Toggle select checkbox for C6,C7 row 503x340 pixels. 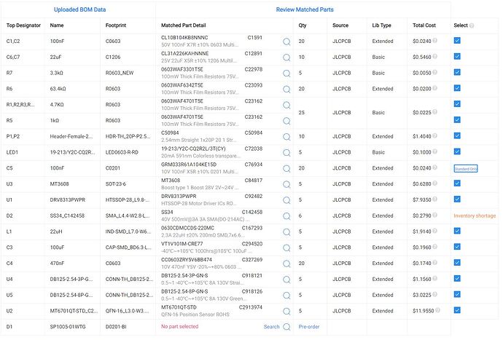pyautogui.click(x=457, y=56)
